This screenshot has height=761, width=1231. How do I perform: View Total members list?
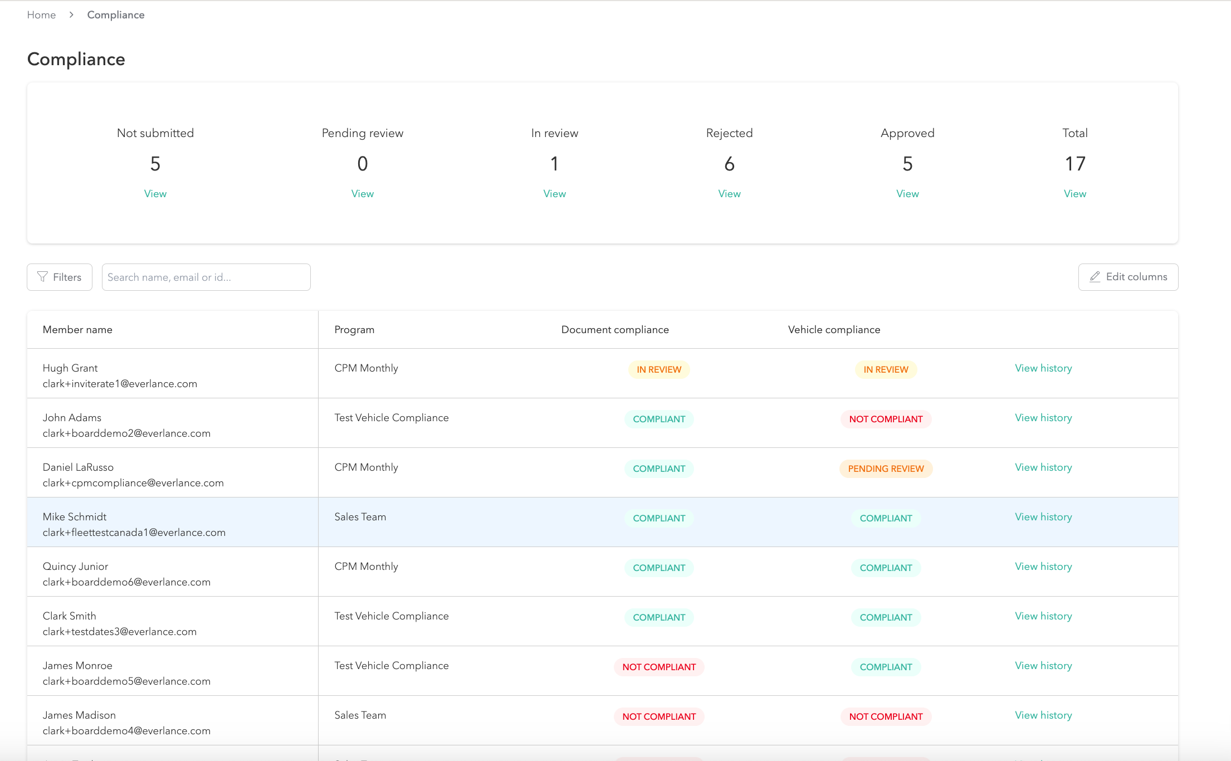click(1074, 194)
